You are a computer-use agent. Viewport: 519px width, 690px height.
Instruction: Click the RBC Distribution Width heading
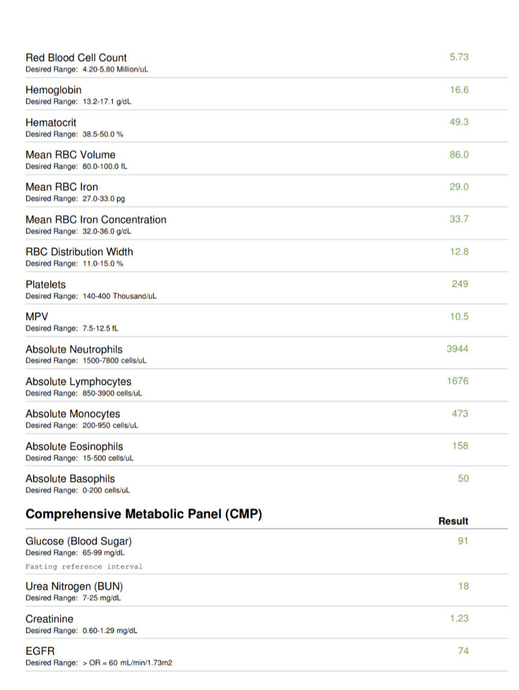[79, 252]
